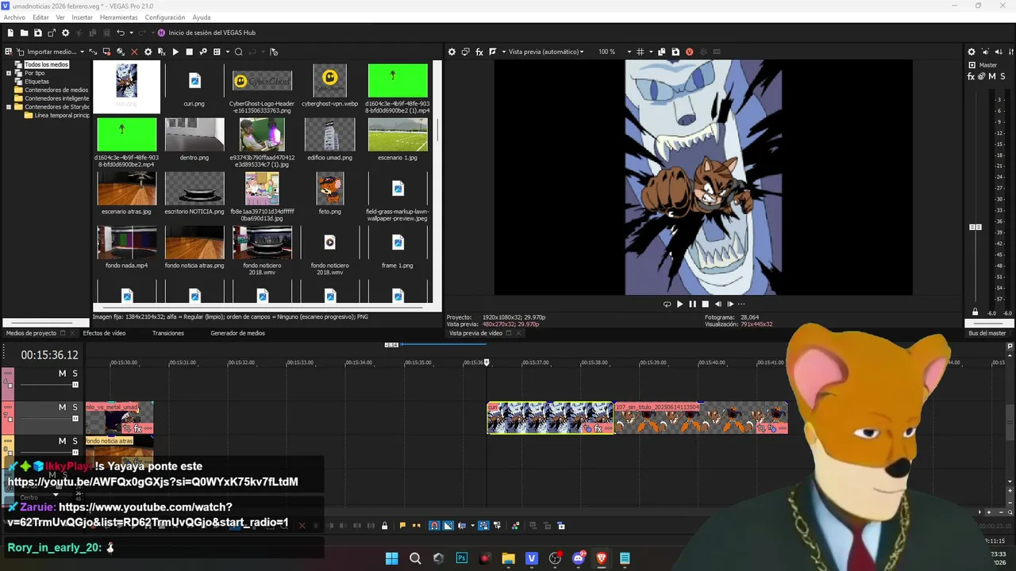This screenshot has width=1016, height=571.
Task: Open the preview window properties gear
Action: pyautogui.click(x=452, y=52)
